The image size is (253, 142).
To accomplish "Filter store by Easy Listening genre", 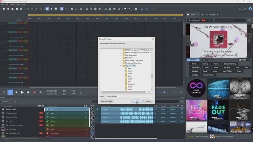I will click(230, 64).
